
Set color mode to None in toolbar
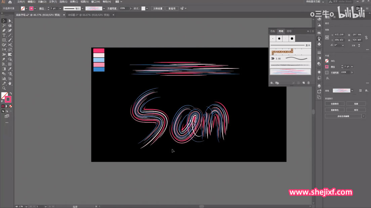click(x=10, y=106)
